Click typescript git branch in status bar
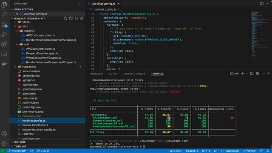The image size is (272, 153). click(x=17, y=151)
